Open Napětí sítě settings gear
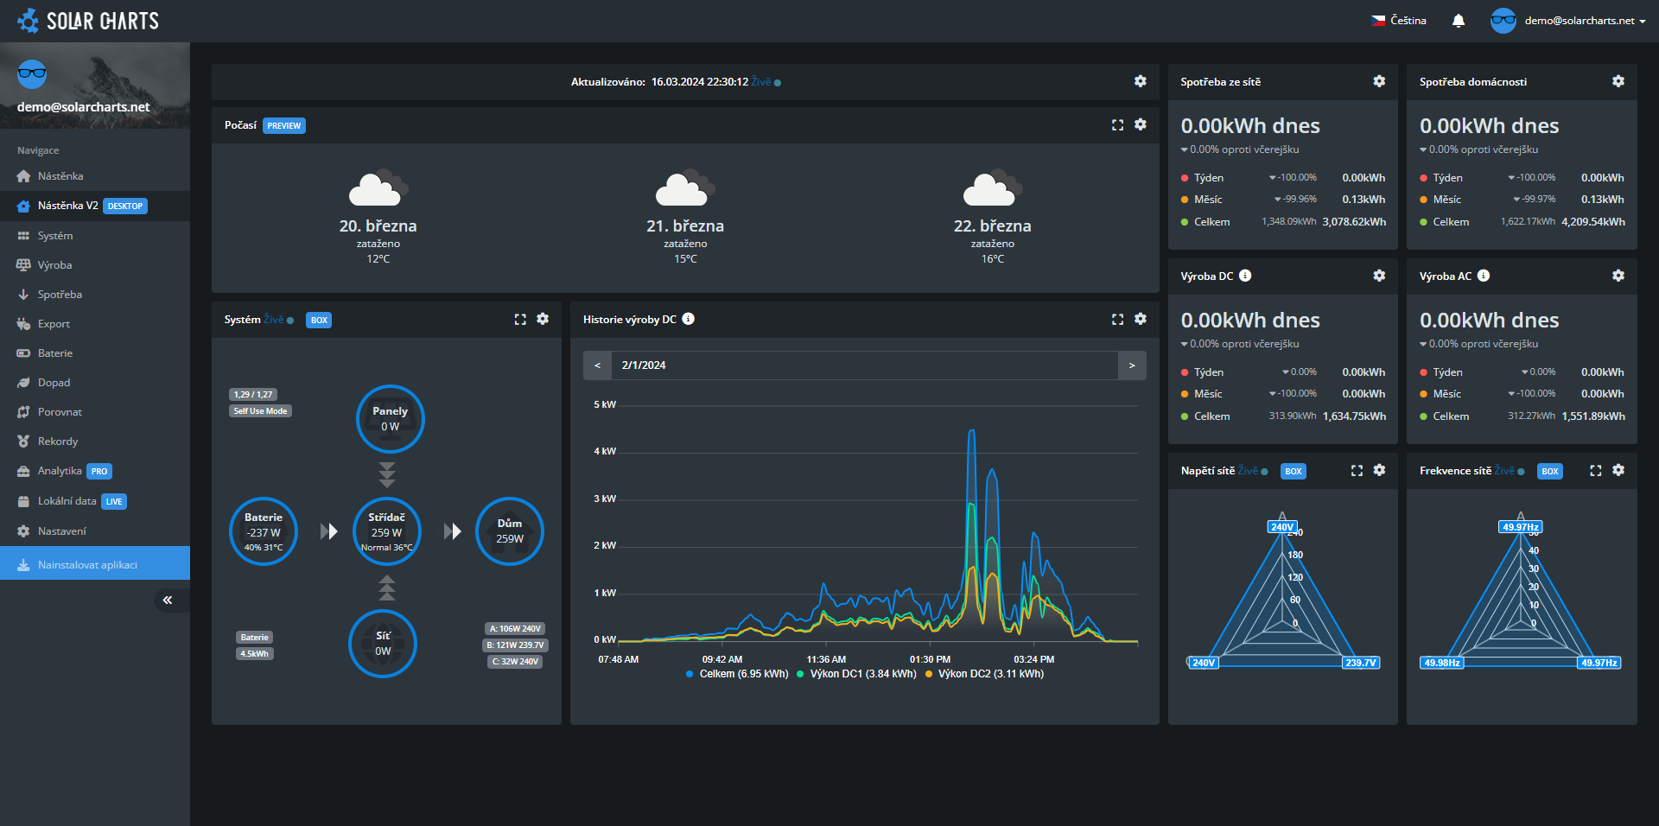 1379,470
